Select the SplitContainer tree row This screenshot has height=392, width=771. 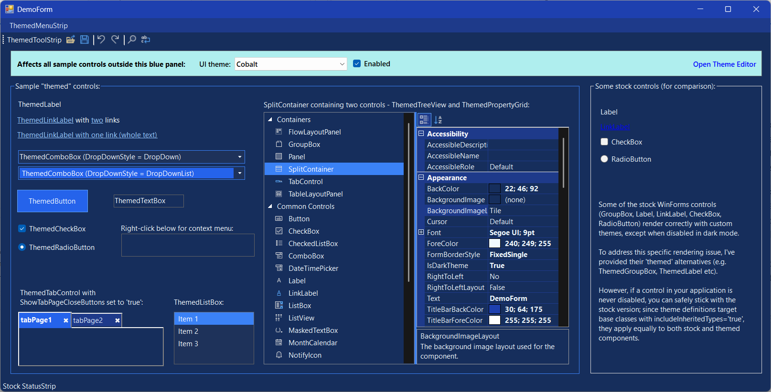(x=334, y=169)
